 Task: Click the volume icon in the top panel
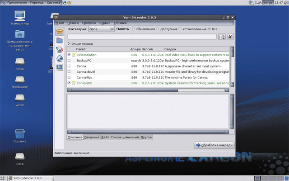point(286,3)
